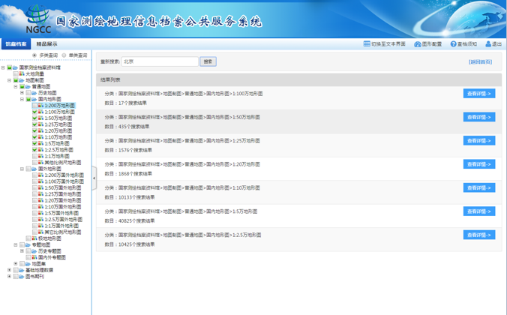Click folder icon of 国内地形图
507x315 pixels.
(x=34, y=99)
